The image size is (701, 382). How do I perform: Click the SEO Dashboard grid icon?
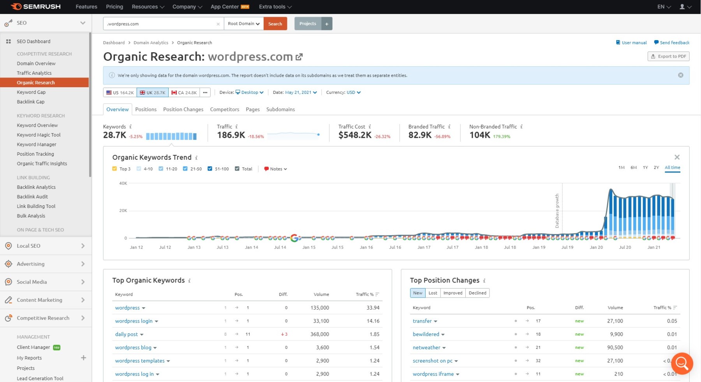pos(8,41)
